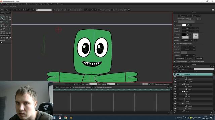Open the Эффект 1 dropdown
Screen dimensions: 215x120
[188, 28]
